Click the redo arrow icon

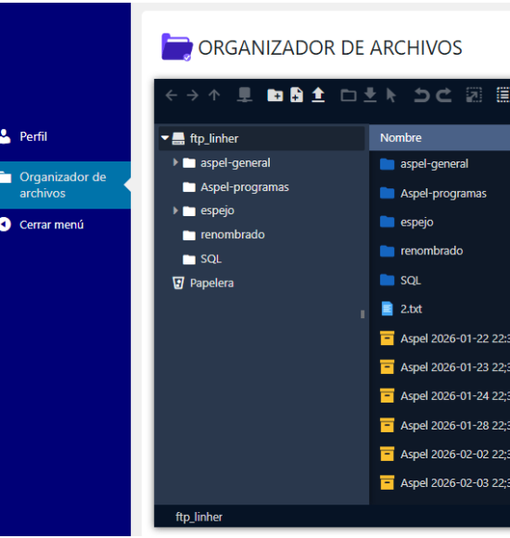(443, 95)
